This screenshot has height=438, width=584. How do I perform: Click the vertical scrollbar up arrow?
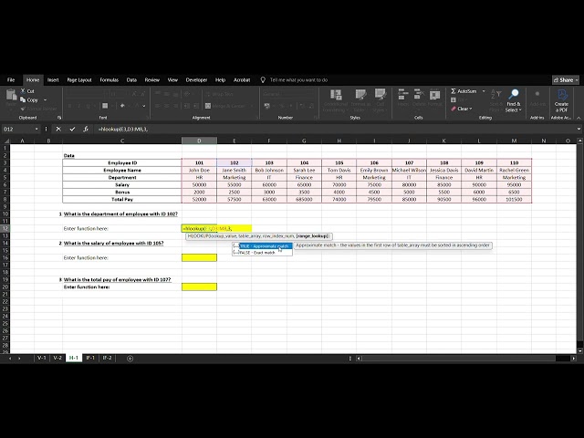(580, 141)
